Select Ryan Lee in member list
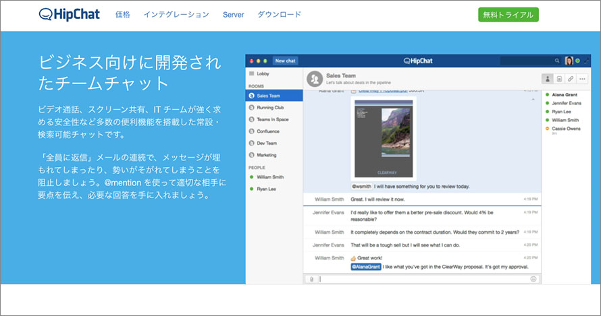The height and width of the screenshot is (316, 601). pos(561,112)
